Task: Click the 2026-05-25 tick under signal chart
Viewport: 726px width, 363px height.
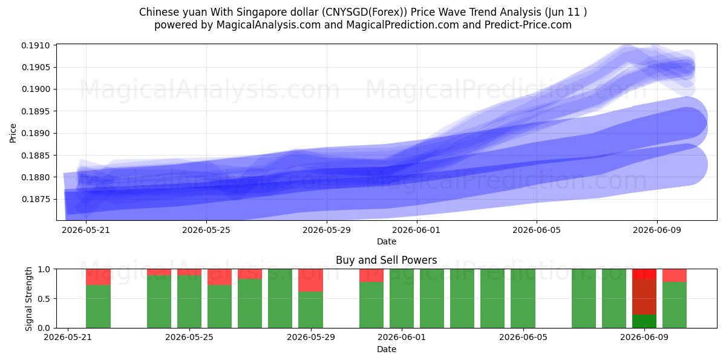Action: 189,338
